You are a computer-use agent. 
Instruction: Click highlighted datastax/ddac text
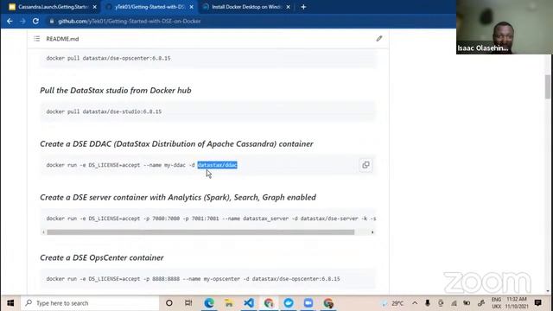tap(217, 165)
